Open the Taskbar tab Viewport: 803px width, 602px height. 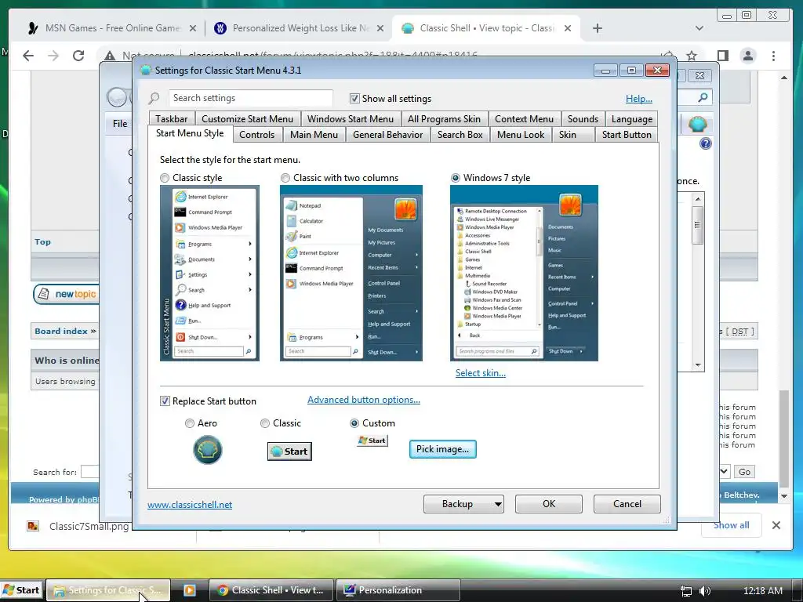click(172, 119)
